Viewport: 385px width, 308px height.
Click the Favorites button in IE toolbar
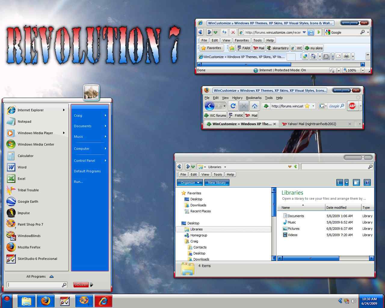coord(211,48)
